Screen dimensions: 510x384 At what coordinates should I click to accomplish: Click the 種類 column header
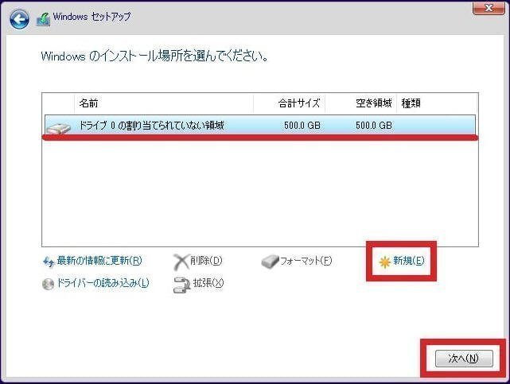[437, 103]
